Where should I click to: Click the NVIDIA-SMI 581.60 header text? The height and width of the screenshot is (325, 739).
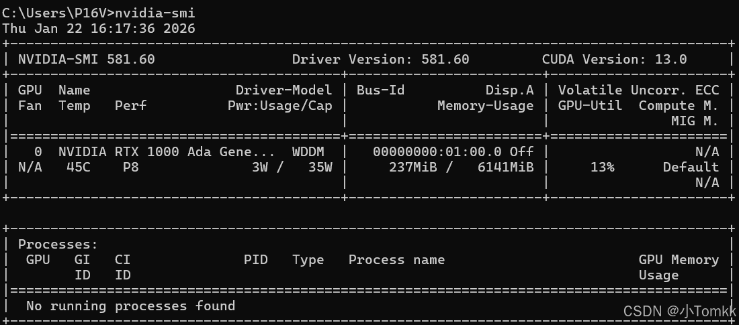click(86, 59)
